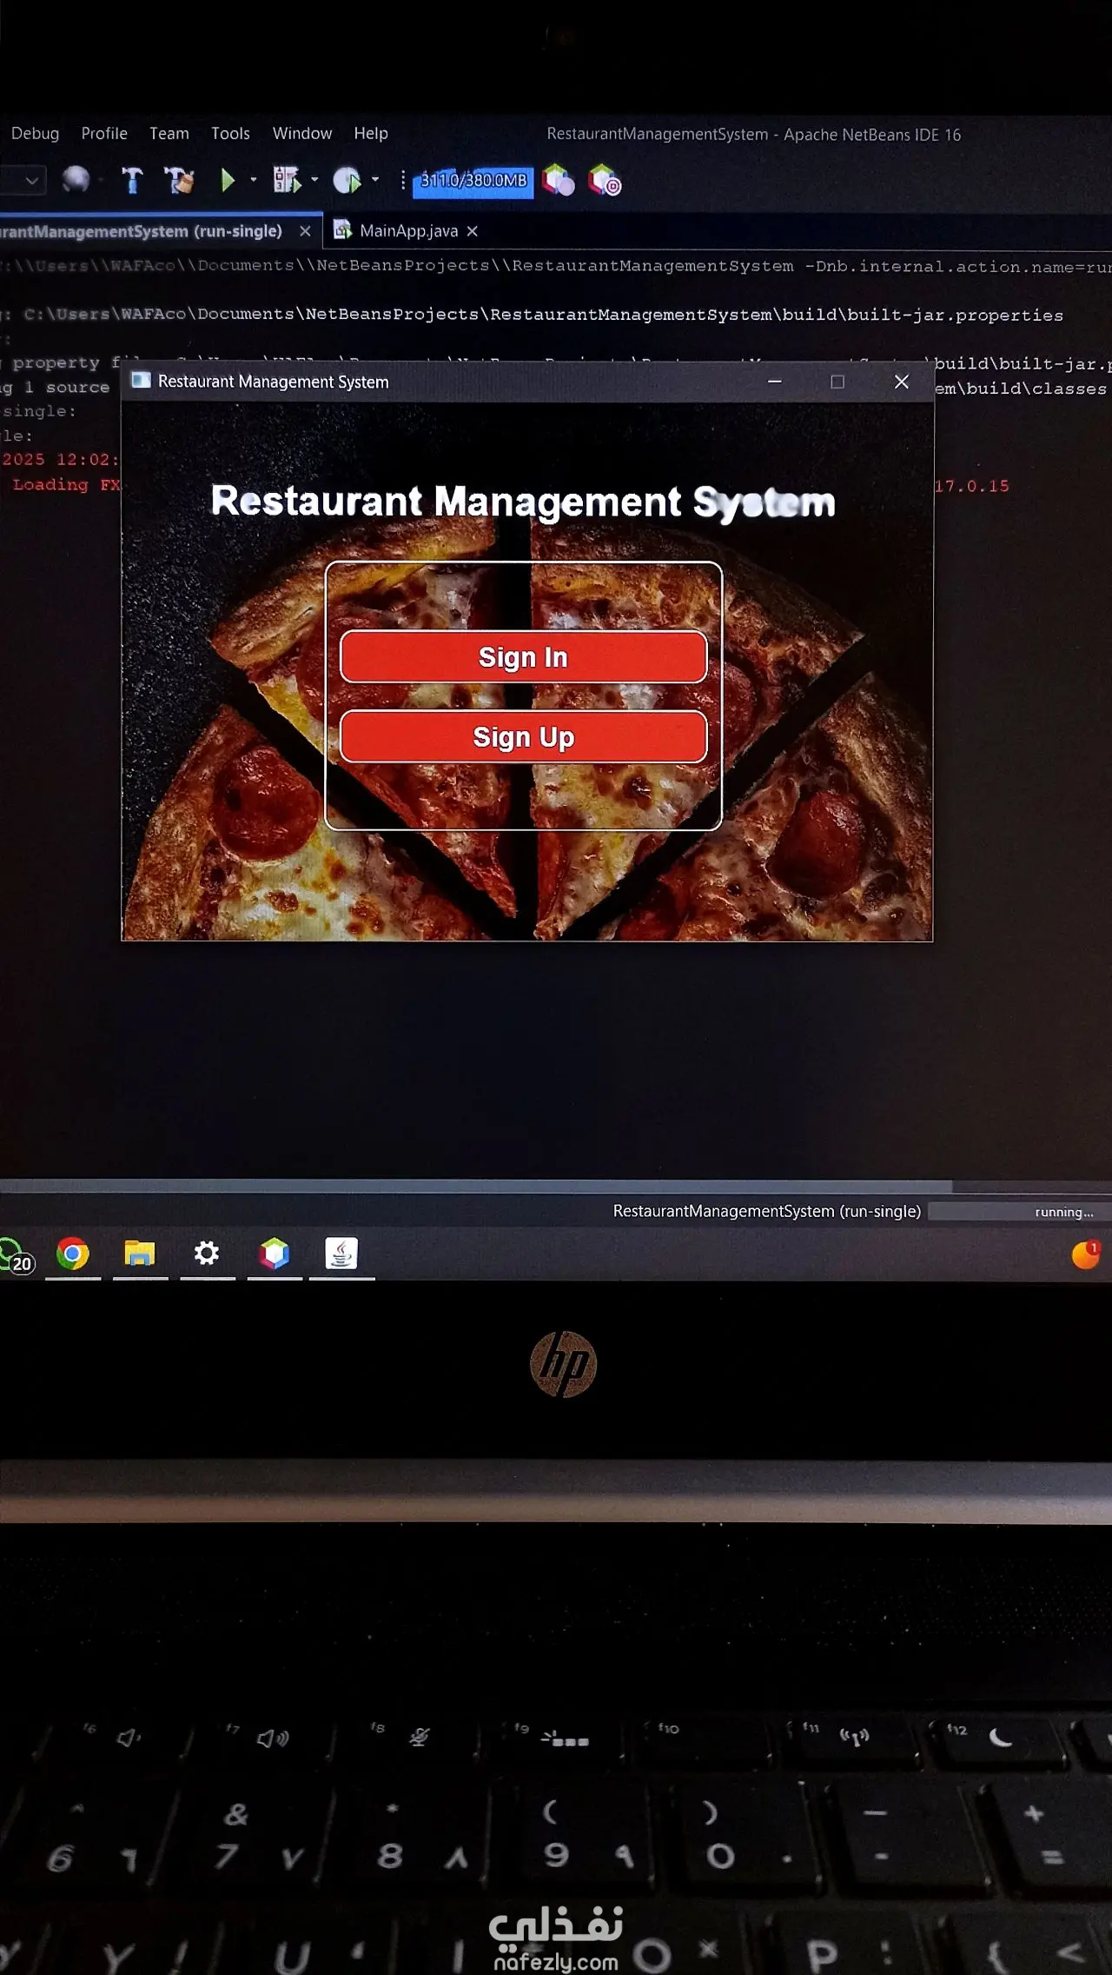Open the Team menu

[x=169, y=133]
